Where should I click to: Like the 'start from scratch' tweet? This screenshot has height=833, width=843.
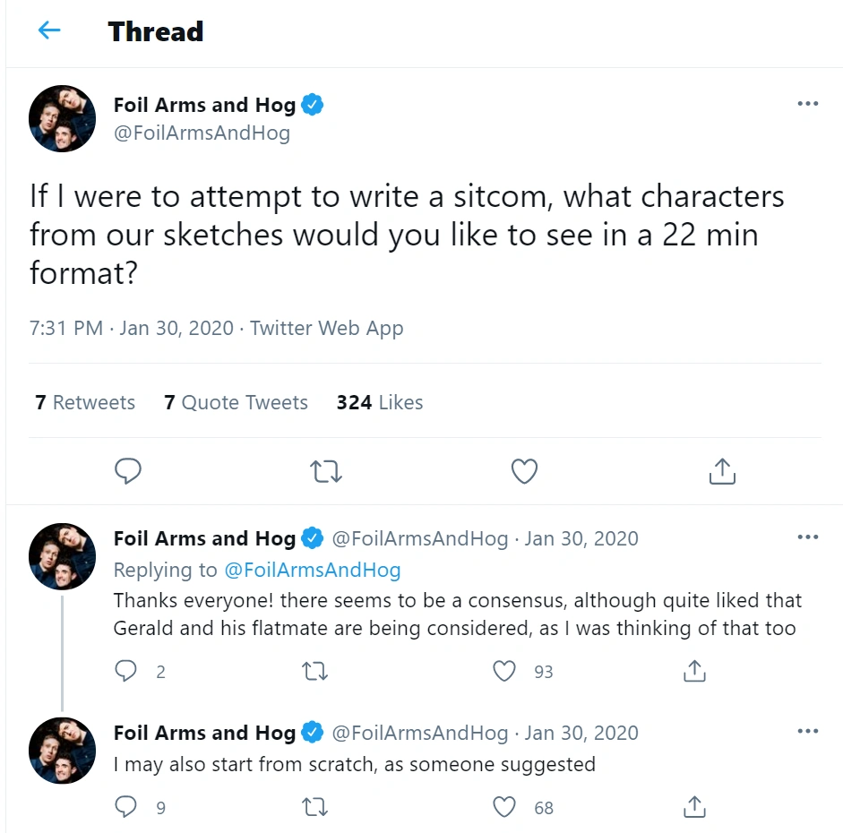pyautogui.click(x=504, y=807)
